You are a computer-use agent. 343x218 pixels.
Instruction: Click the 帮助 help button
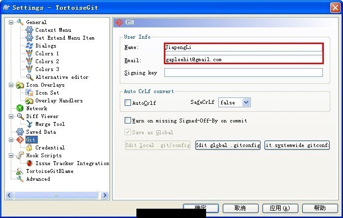tap(320, 208)
